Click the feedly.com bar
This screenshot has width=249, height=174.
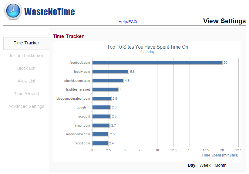click(x=110, y=72)
